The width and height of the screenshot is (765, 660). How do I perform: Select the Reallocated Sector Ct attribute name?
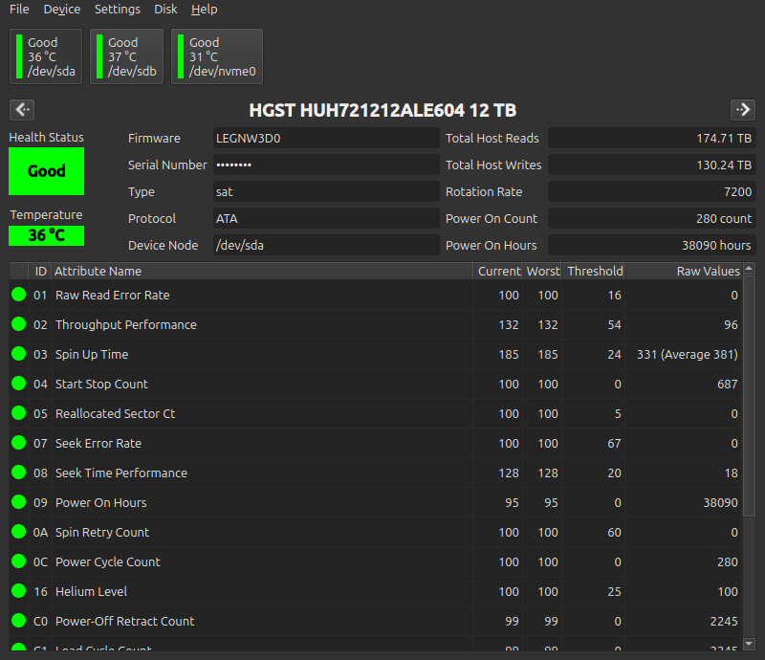[x=115, y=413]
